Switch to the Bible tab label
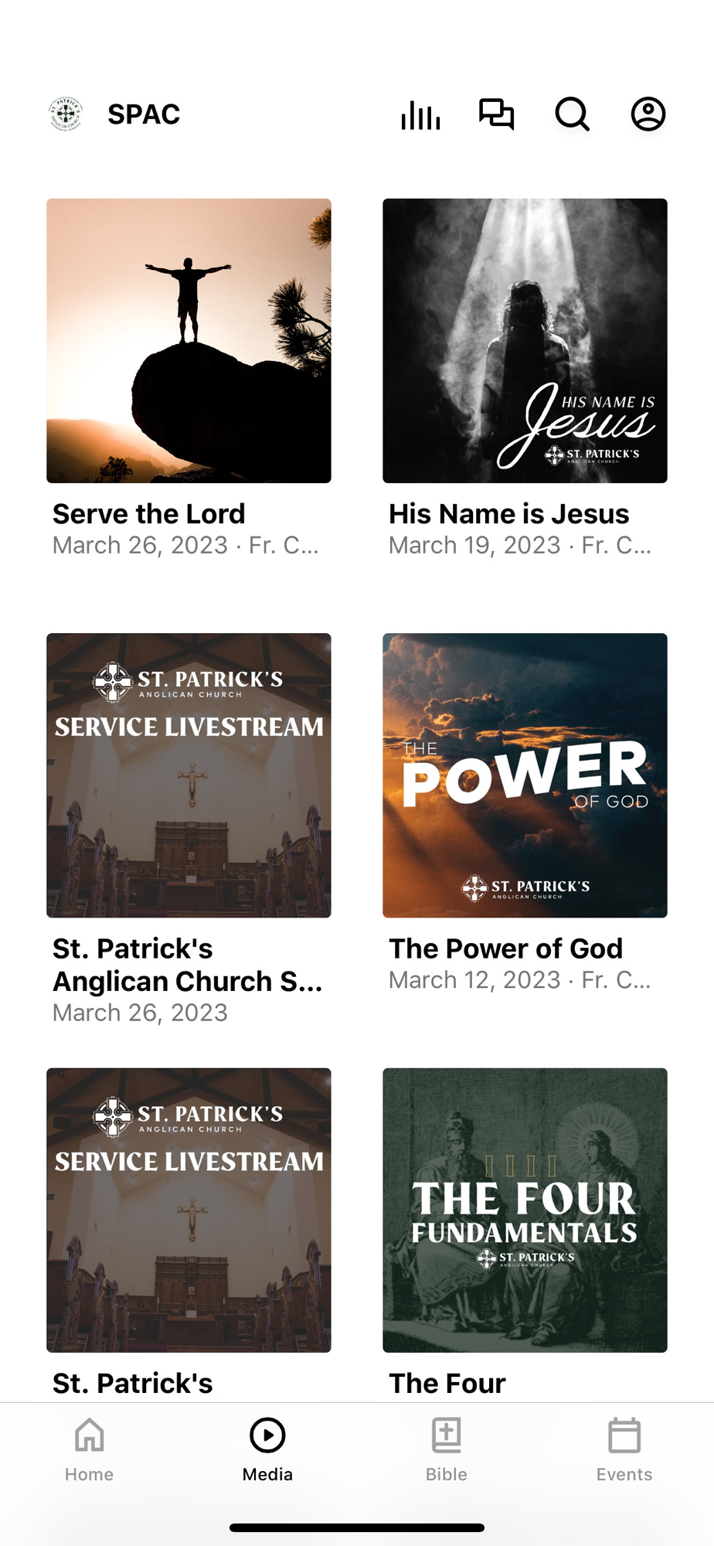This screenshot has width=714, height=1546. (x=447, y=1474)
